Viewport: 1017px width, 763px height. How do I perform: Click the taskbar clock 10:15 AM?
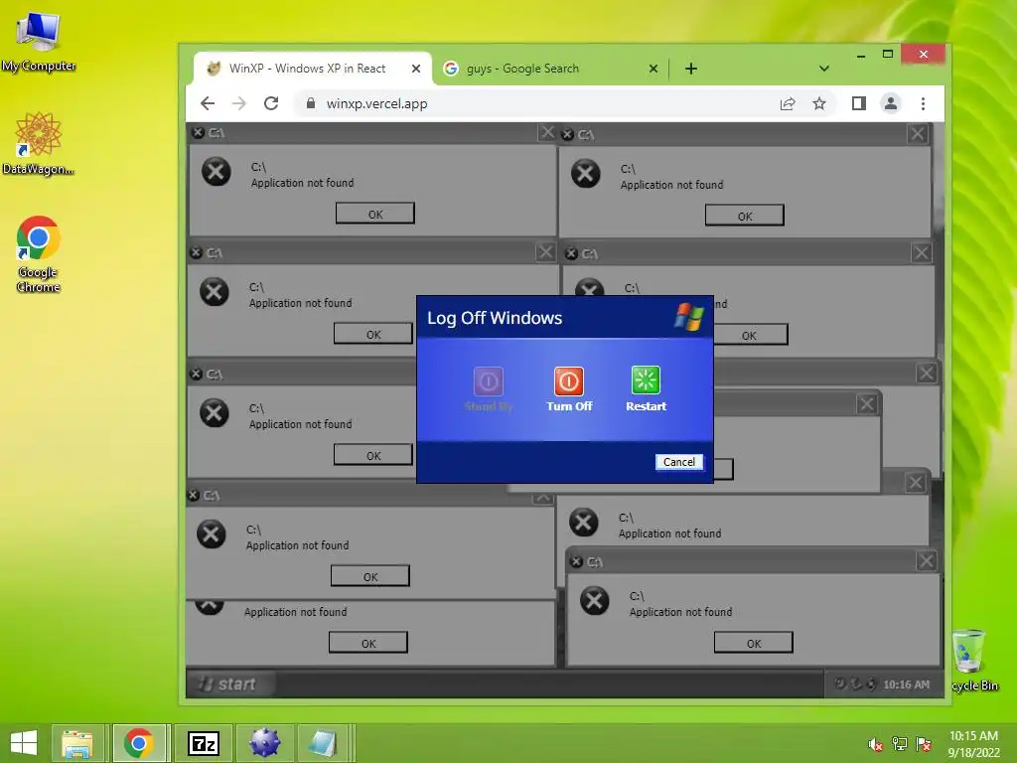point(973,744)
